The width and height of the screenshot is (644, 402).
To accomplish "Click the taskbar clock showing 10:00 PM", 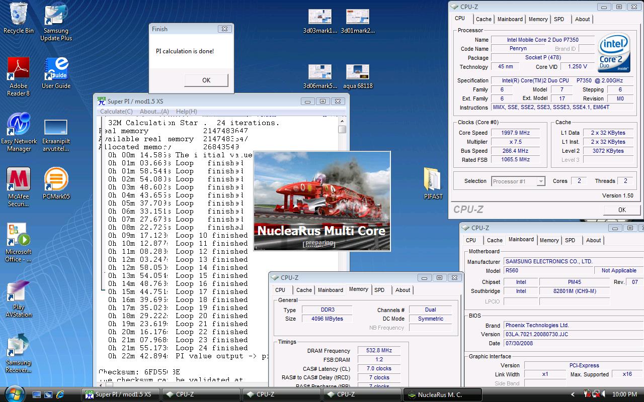I will 624,394.
